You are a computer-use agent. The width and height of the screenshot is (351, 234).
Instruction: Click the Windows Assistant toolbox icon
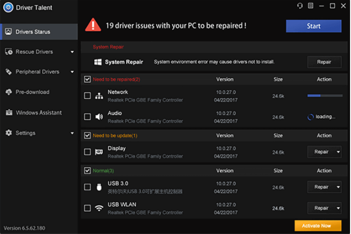point(9,112)
